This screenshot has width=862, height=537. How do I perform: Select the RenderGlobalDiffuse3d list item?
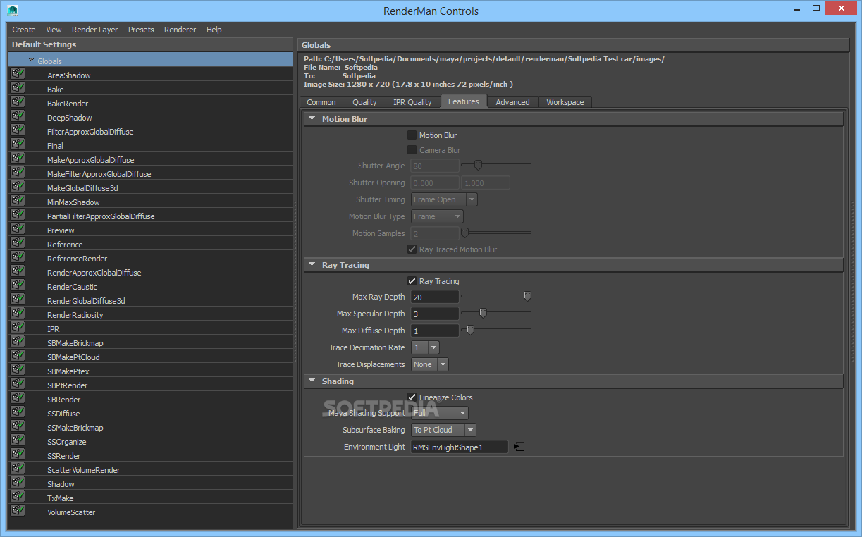pos(151,300)
